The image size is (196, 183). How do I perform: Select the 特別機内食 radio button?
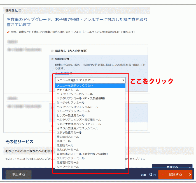pyautogui.click(x=52, y=59)
